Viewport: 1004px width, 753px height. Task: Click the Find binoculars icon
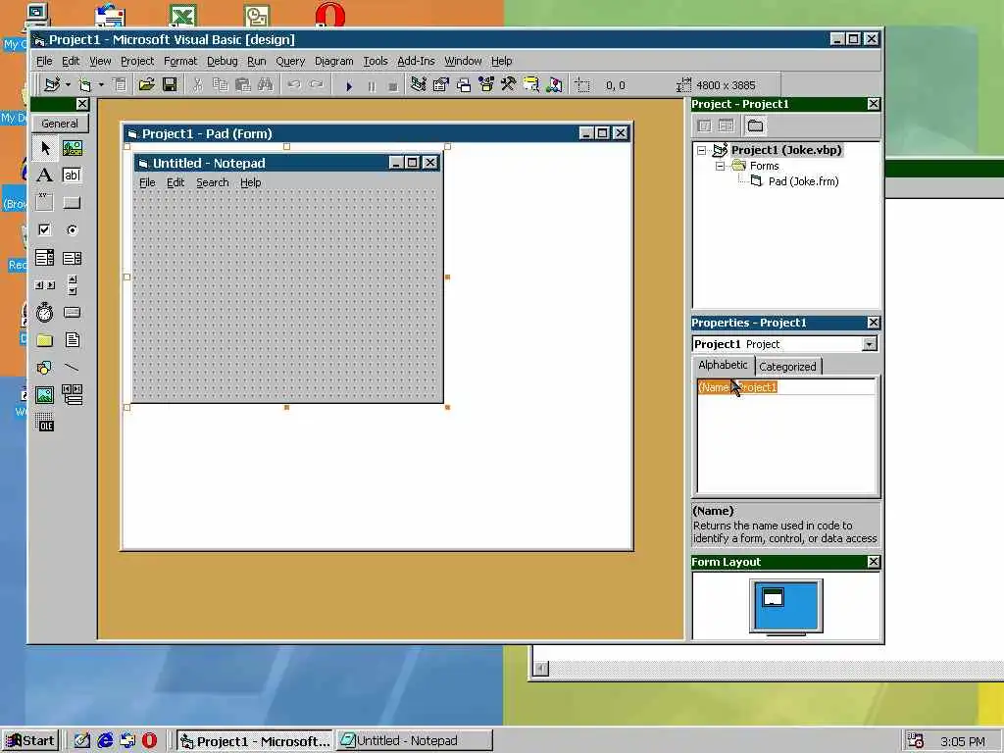coord(265,84)
